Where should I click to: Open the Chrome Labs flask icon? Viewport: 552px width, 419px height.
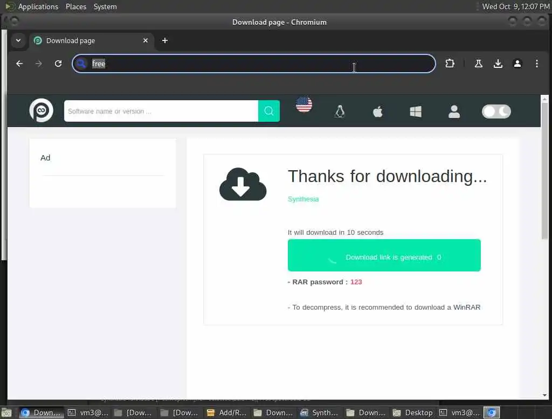pos(479,64)
